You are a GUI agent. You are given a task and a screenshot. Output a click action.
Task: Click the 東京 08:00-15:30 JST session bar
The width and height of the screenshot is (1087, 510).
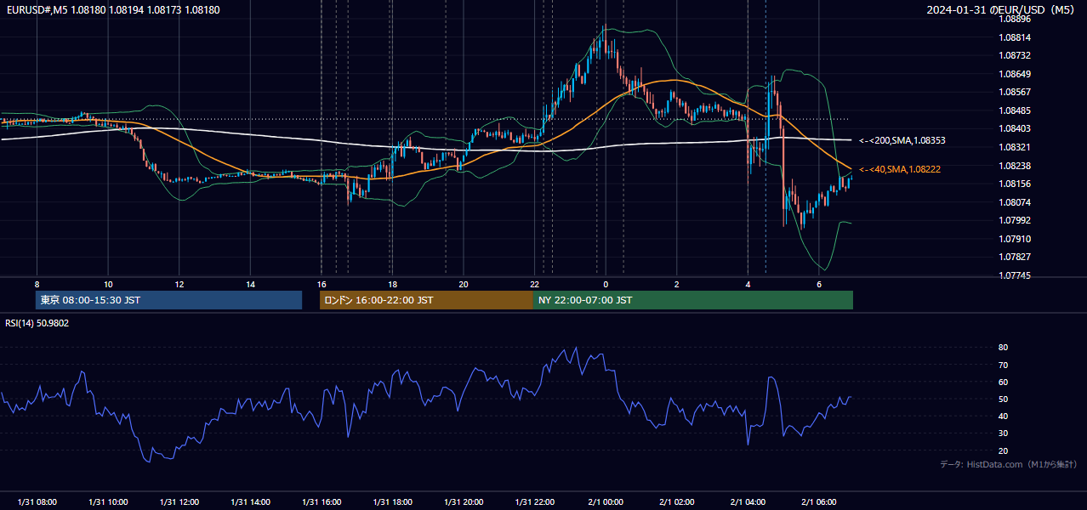point(169,300)
